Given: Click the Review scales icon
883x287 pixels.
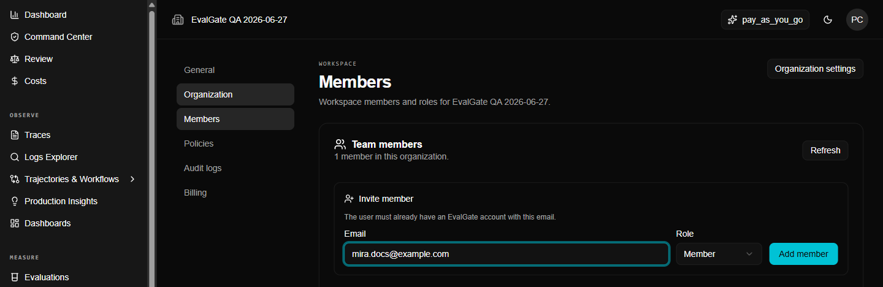Looking at the screenshot, I should pyautogui.click(x=15, y=59).
